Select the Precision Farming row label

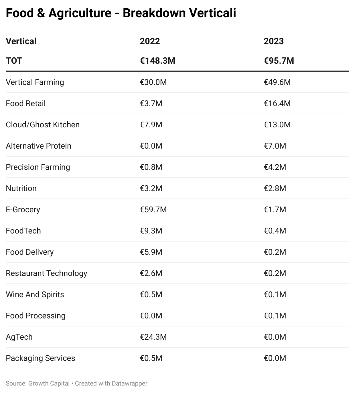click(x=38, y=167)
